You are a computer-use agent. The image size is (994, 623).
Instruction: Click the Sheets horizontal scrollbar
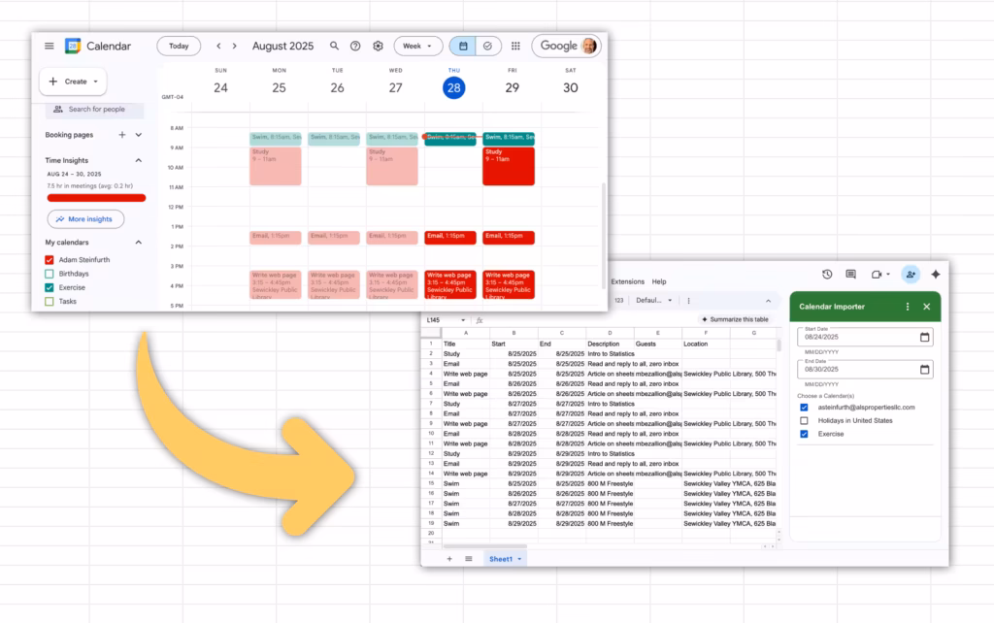click(485, 545)
